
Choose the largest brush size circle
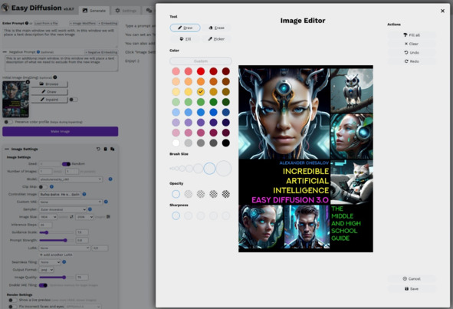pyautogui.click(x=224, y=168)
